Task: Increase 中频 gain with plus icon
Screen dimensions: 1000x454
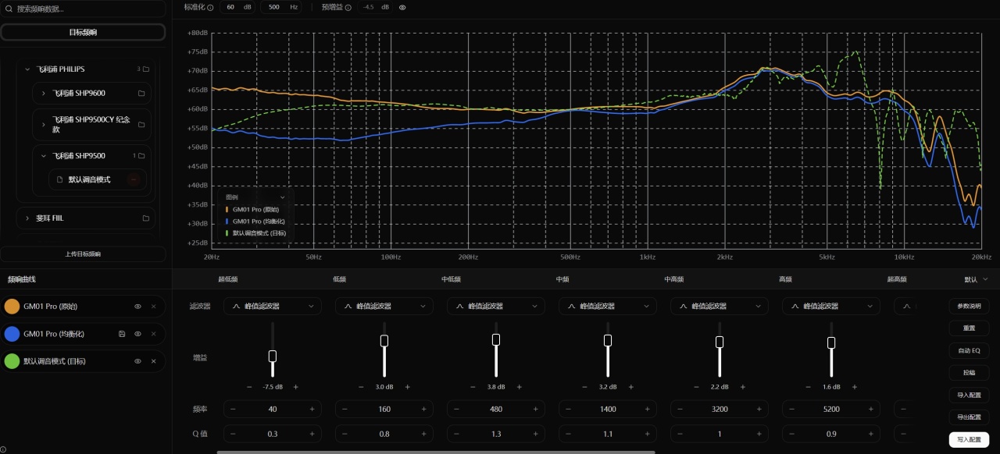Action: (x=630, y=387)
